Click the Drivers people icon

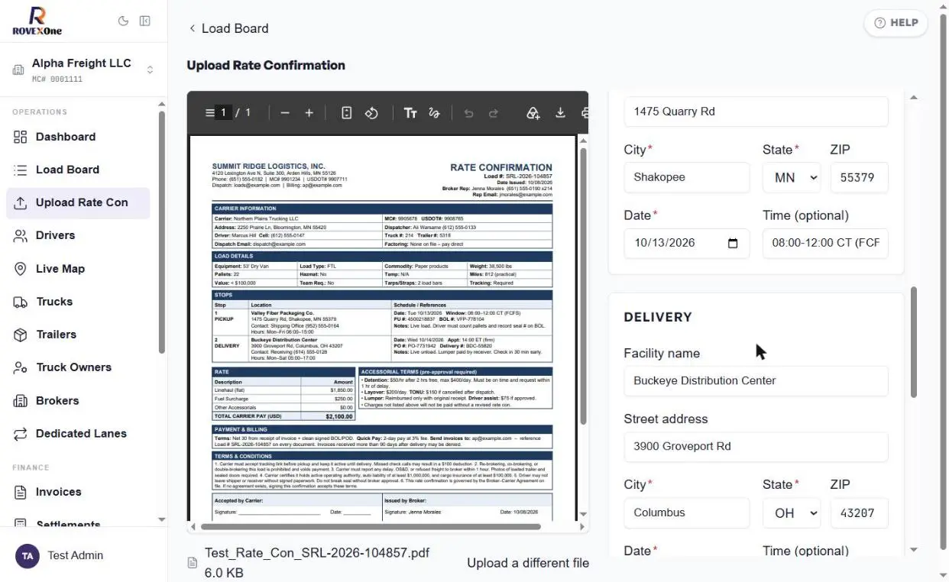21,235
